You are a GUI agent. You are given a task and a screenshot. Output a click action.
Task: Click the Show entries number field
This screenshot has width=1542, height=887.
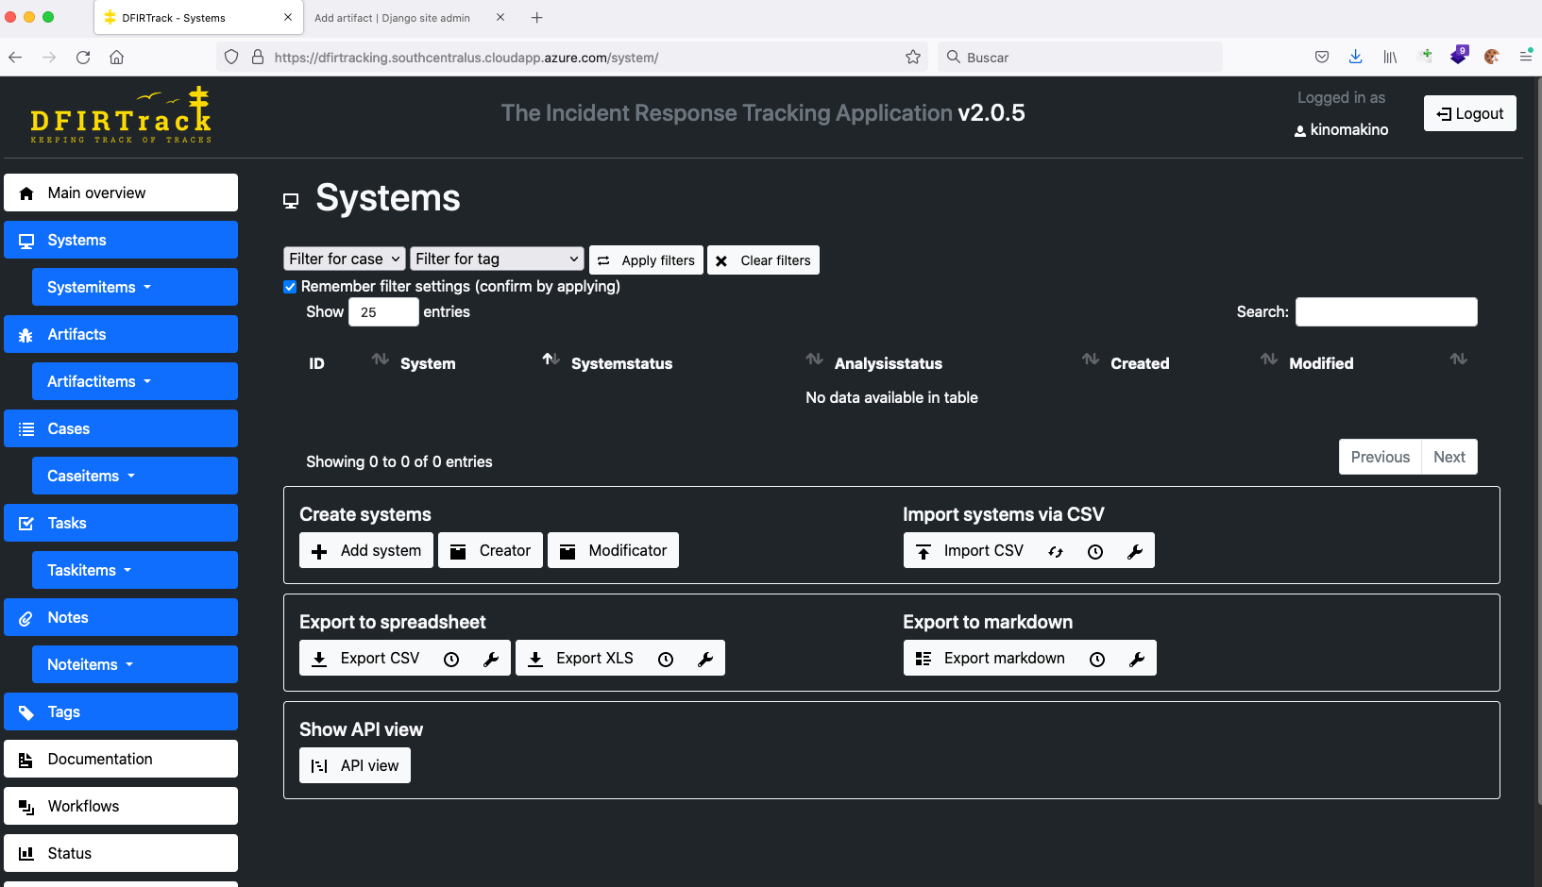(x=382, y=312)
